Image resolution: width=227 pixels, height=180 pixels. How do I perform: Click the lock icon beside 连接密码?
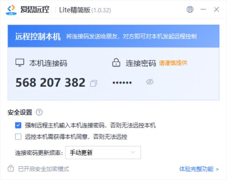(116, 63)
